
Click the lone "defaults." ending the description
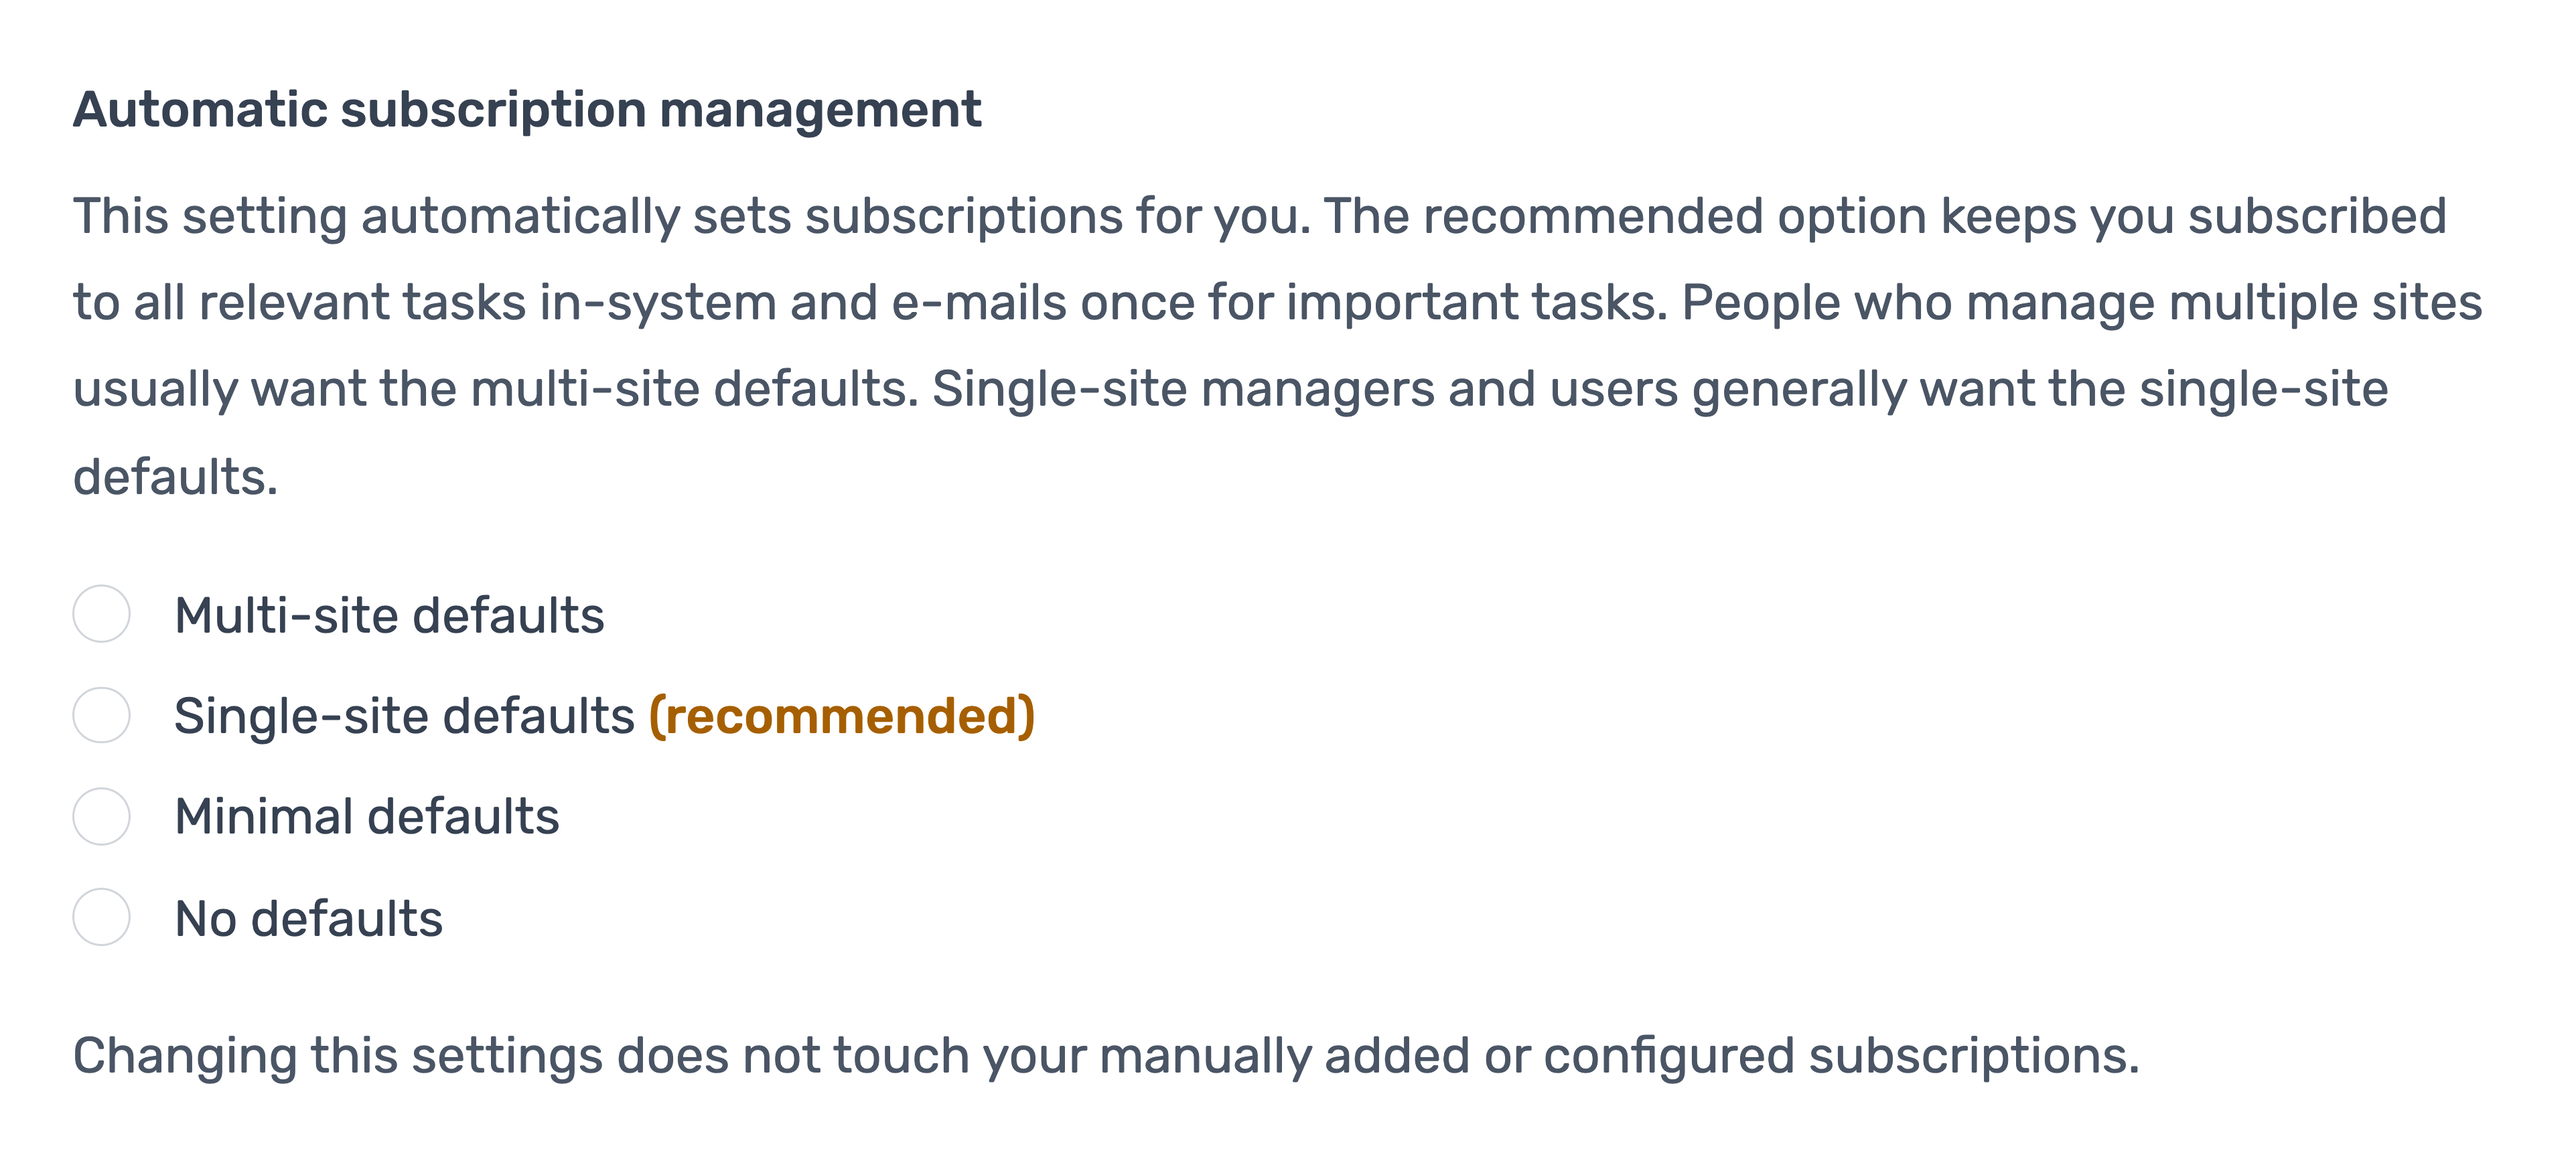175,477
